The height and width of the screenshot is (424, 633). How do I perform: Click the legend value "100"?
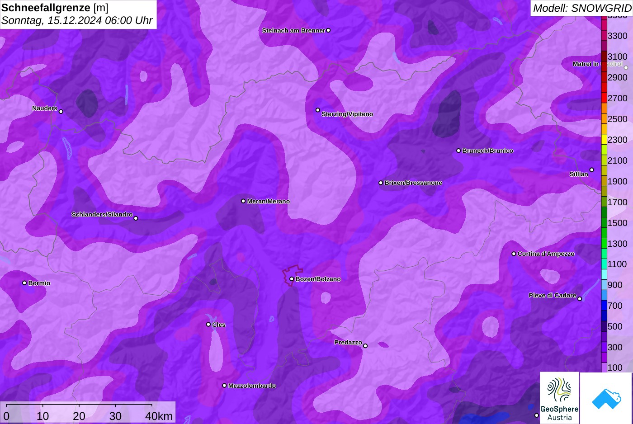[615, 367]
